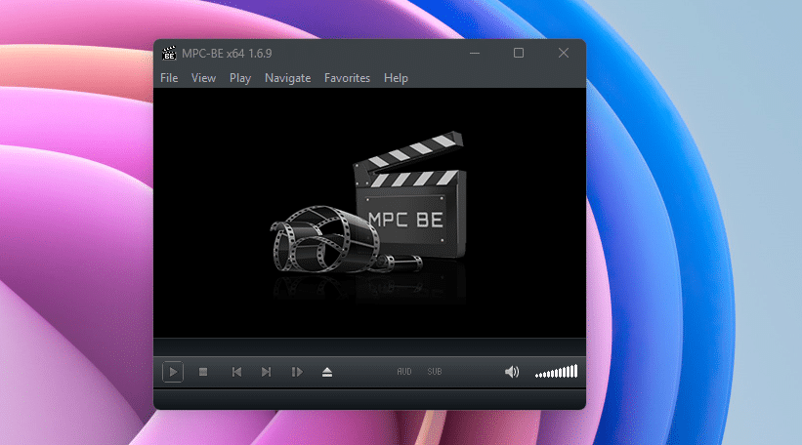The height and width of the screenshot is (445, 802).
Task: Click the seek bar above the controls
Action: pos(369,346)
